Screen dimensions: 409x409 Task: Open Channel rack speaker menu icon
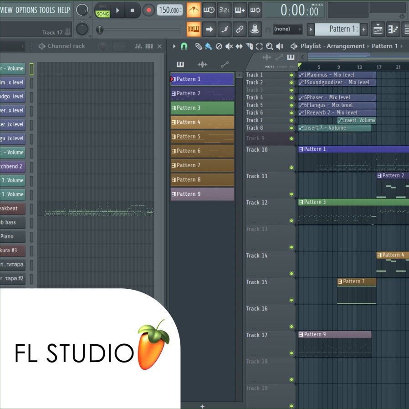(x=42, y=46)
